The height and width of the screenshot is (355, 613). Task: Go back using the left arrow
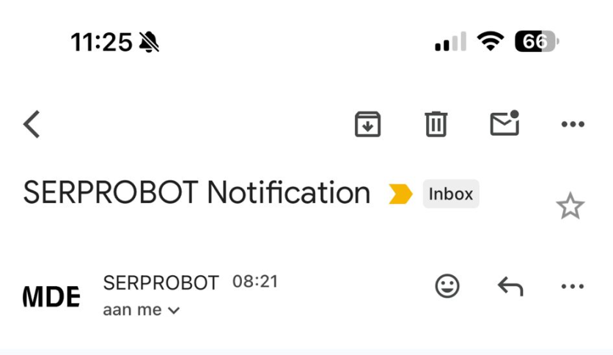pos(32,125)
